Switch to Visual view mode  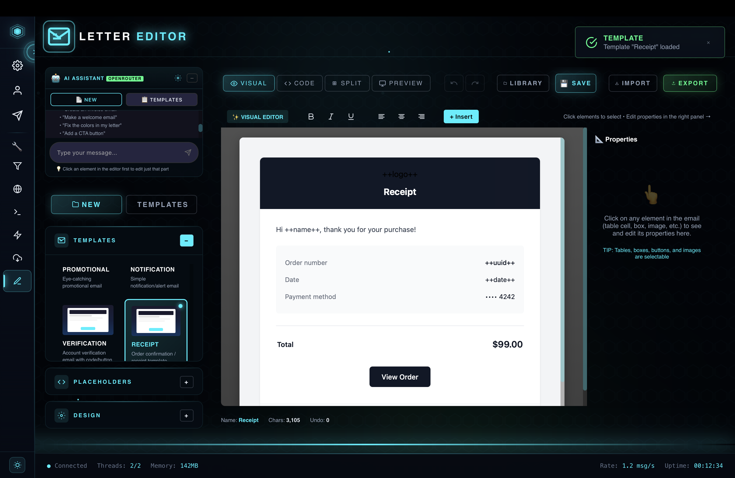(248, 83)
